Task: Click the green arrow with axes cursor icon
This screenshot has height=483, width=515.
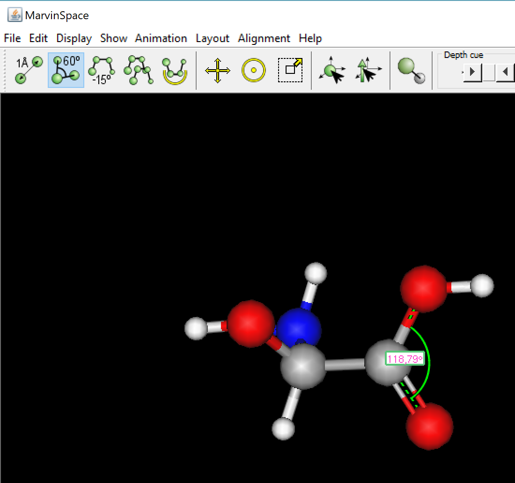Action: (368, 71)
